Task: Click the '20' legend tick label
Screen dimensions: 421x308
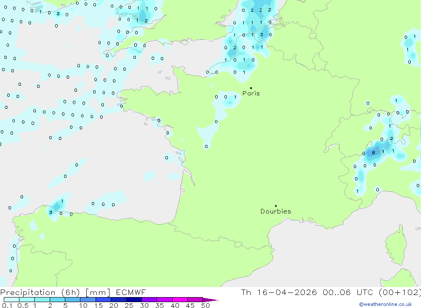Action: [114, 305]
